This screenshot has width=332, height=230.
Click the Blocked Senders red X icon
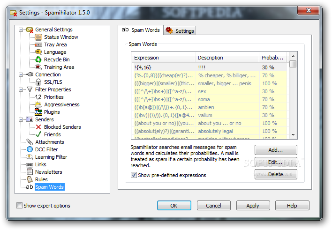[38, 127]
